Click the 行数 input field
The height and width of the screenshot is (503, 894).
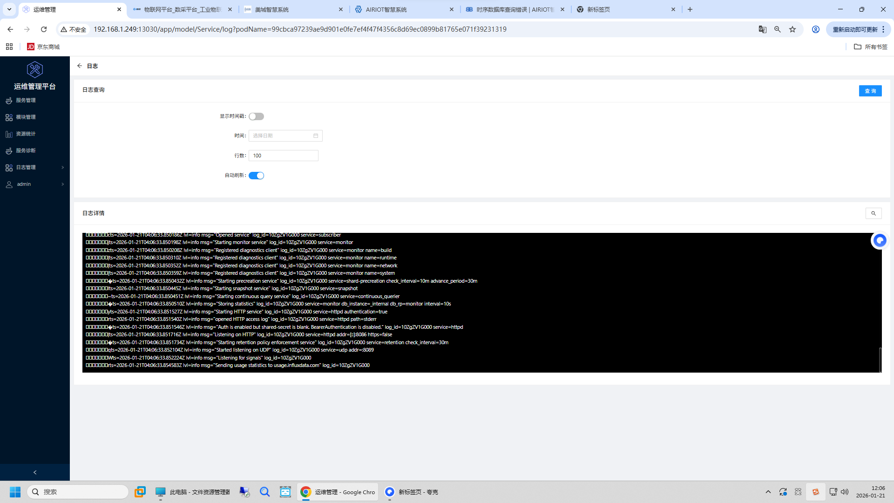[x=283, y=156]
